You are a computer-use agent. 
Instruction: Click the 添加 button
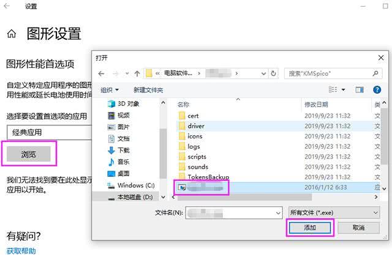[310, 228]
